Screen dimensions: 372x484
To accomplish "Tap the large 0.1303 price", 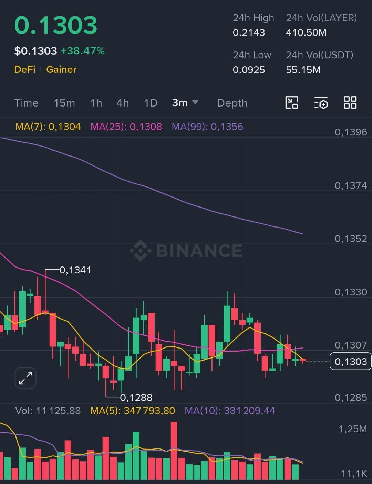I will point(56,26).
